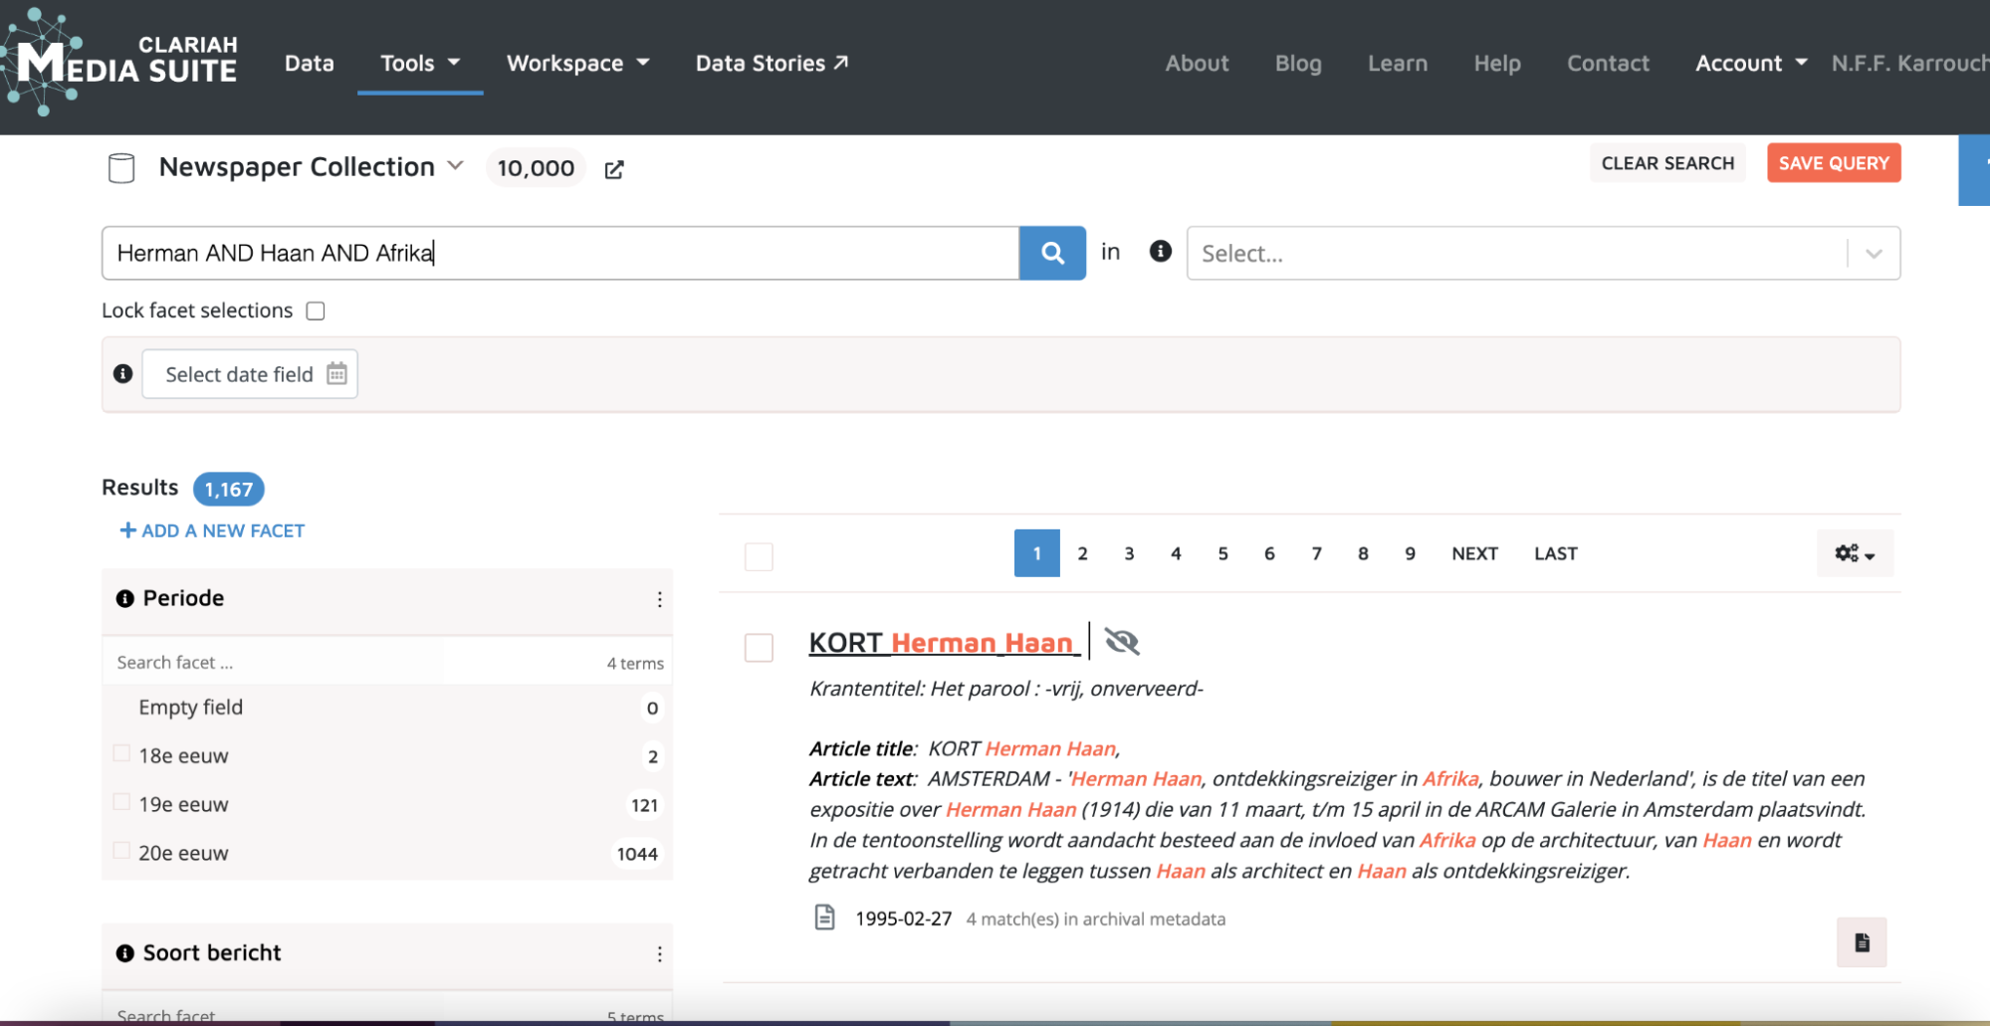Tick the 20e eeuw facet checkbox
This screenshot has height=1026, width=1990.
122,851
